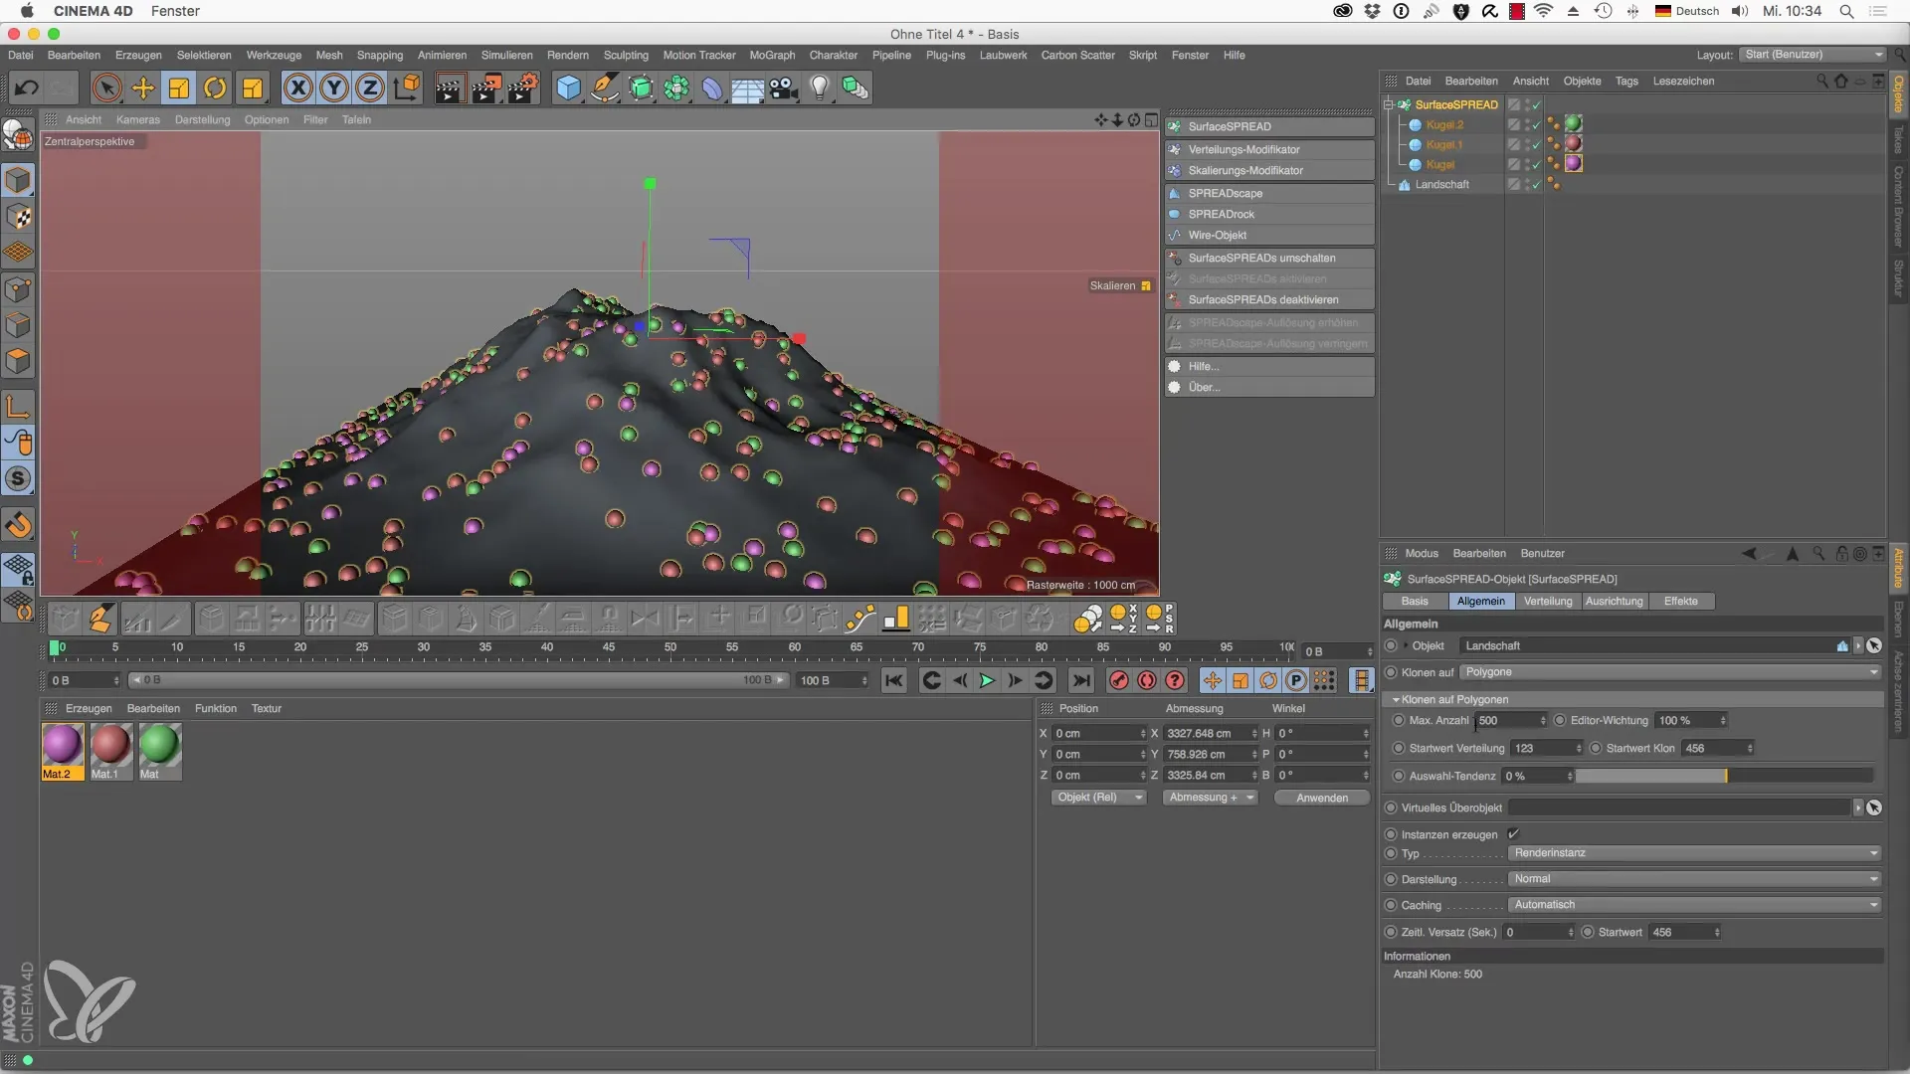Open render settings clapper icon
Viewport: 1910px width, 1074px height.
point(523,89)
